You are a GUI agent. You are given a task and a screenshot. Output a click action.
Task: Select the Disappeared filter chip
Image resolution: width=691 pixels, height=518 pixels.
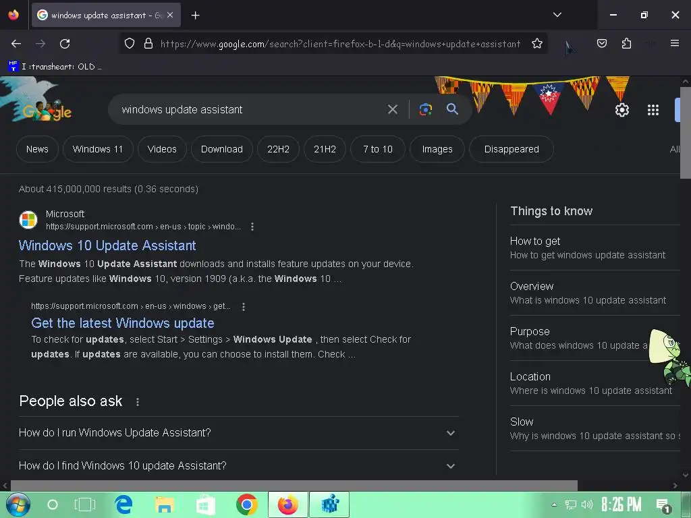pyautogui.click(x=512, y=149)
